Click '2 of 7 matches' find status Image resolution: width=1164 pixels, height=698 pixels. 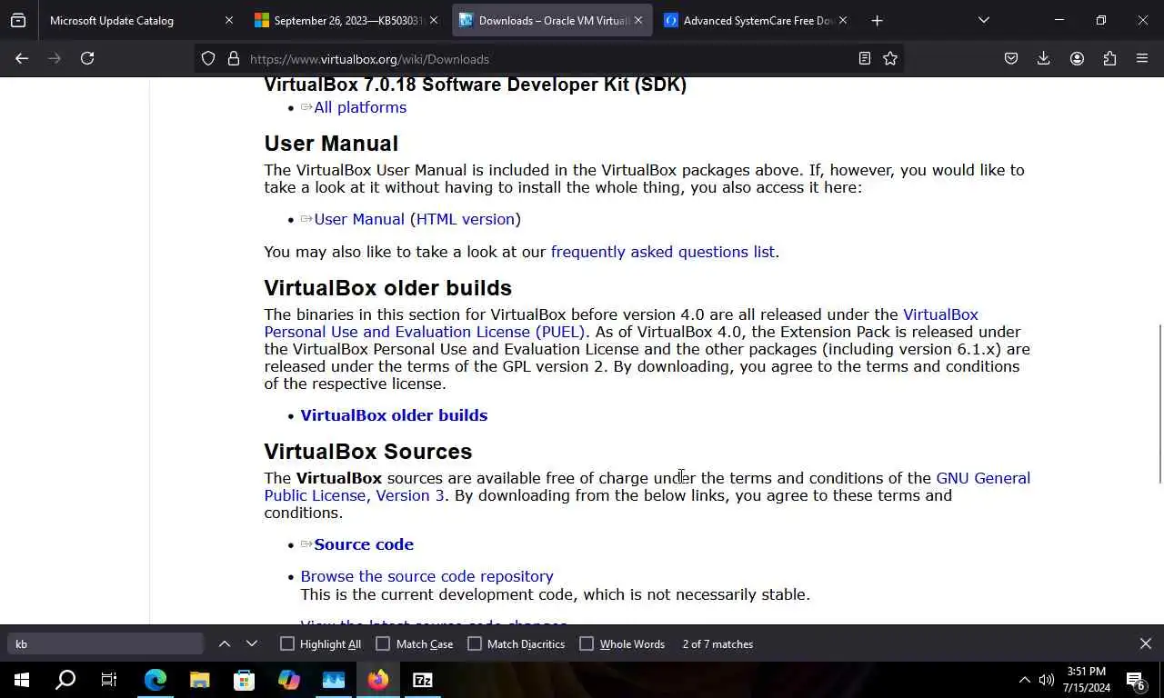tap(717, 643)
